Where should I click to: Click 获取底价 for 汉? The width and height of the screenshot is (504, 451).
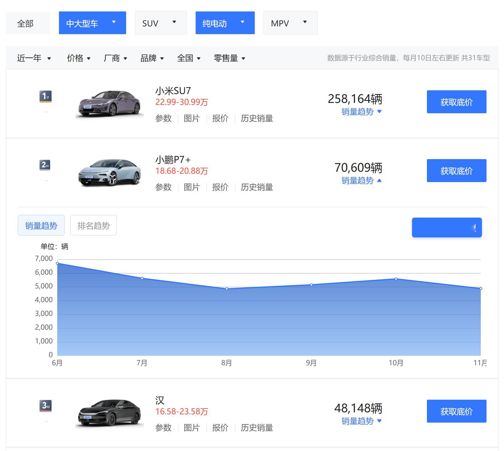457,411
